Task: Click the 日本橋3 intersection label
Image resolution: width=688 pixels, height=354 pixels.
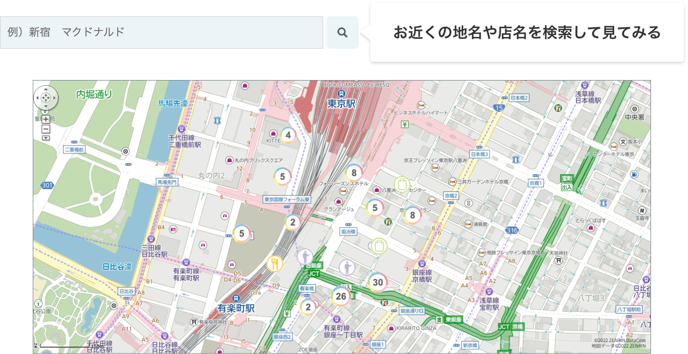Action: tap(479, 154)
